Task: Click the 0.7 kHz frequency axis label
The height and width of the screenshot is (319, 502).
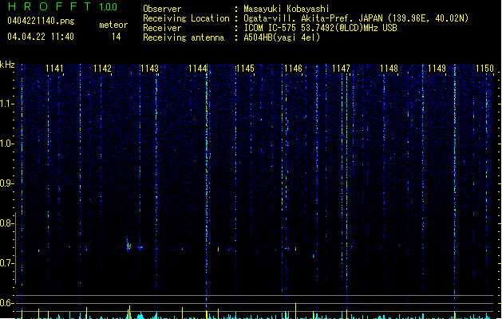Action: pos(6,263)
